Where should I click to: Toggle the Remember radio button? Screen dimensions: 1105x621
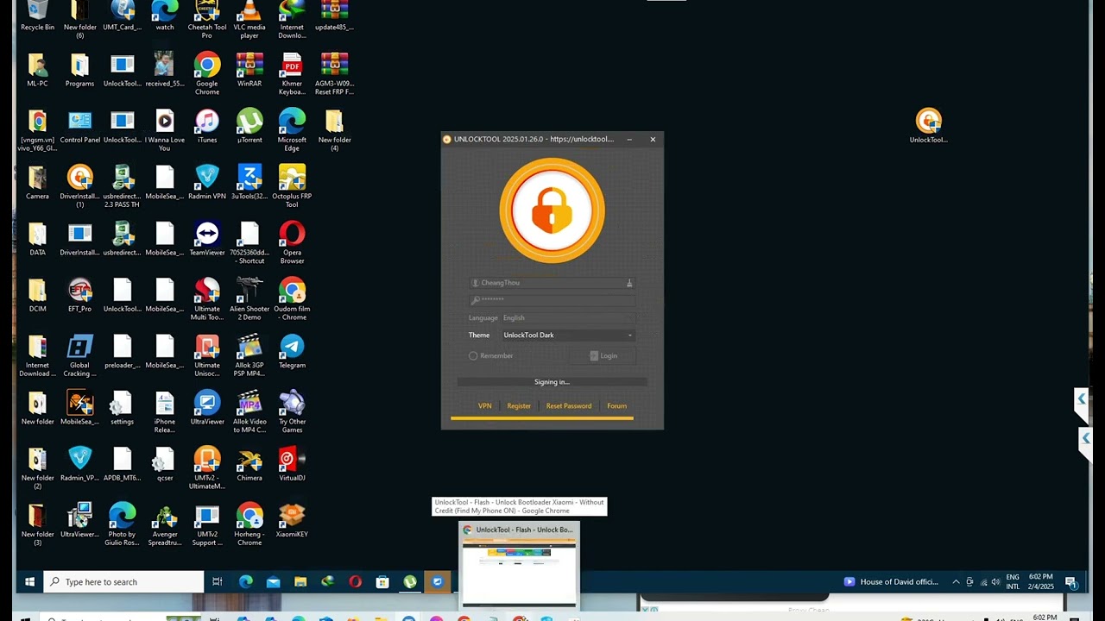coord(473,355)
